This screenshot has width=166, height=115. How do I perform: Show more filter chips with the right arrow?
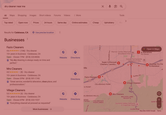(x=126, y=21)
